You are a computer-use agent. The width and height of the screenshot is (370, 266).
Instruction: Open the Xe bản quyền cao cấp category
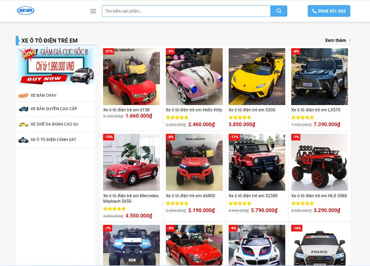pos(54,109)
